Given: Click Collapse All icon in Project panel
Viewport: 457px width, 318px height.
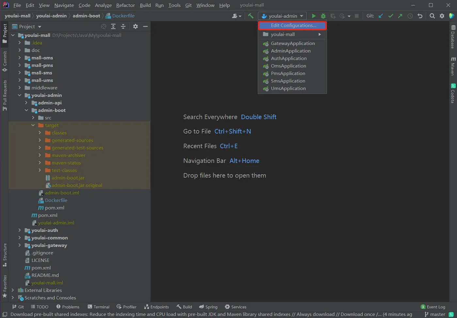Looking at the screenshot, I should pos(123,26).
